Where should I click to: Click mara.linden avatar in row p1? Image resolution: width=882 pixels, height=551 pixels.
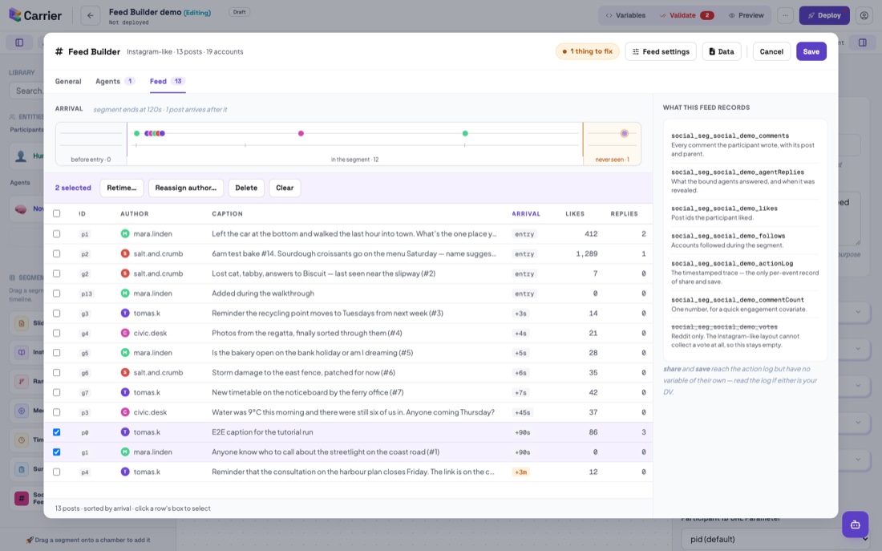[x=125, y=233]
